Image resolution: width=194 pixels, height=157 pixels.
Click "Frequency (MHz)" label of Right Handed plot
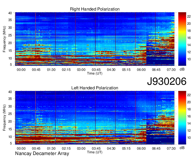(x=4, y=39)
